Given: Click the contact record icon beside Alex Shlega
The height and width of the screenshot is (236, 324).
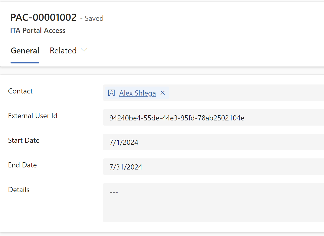Looking at the screenshot, I should tap(111, 93).
